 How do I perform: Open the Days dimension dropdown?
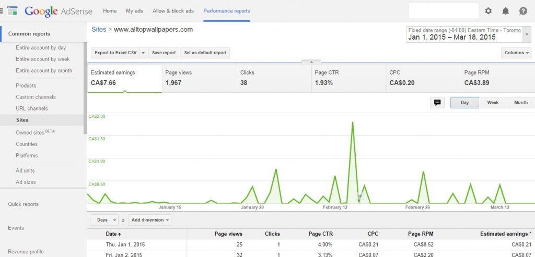[x=104, y=220]
